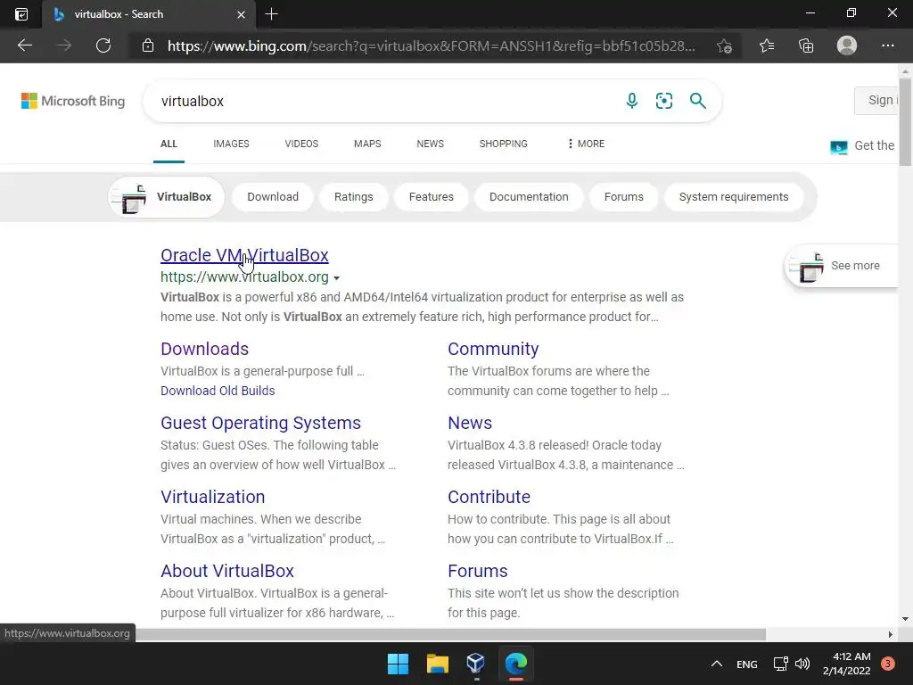Open clock and calendar flyout

(x=847, y=664)
